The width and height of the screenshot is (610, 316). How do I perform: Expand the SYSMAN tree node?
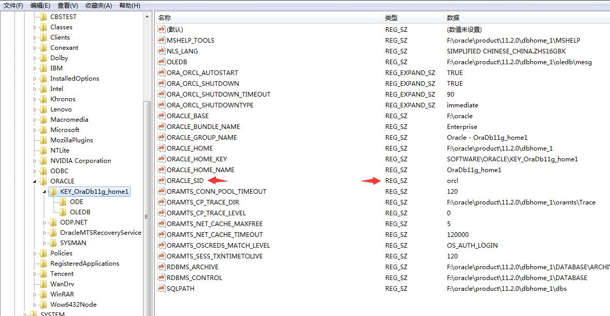pyautogui.click(x=44, y=244)
